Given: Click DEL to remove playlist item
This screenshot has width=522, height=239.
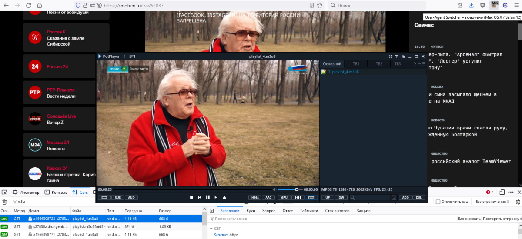Looking at the screenshot, I should click(419, 197).
